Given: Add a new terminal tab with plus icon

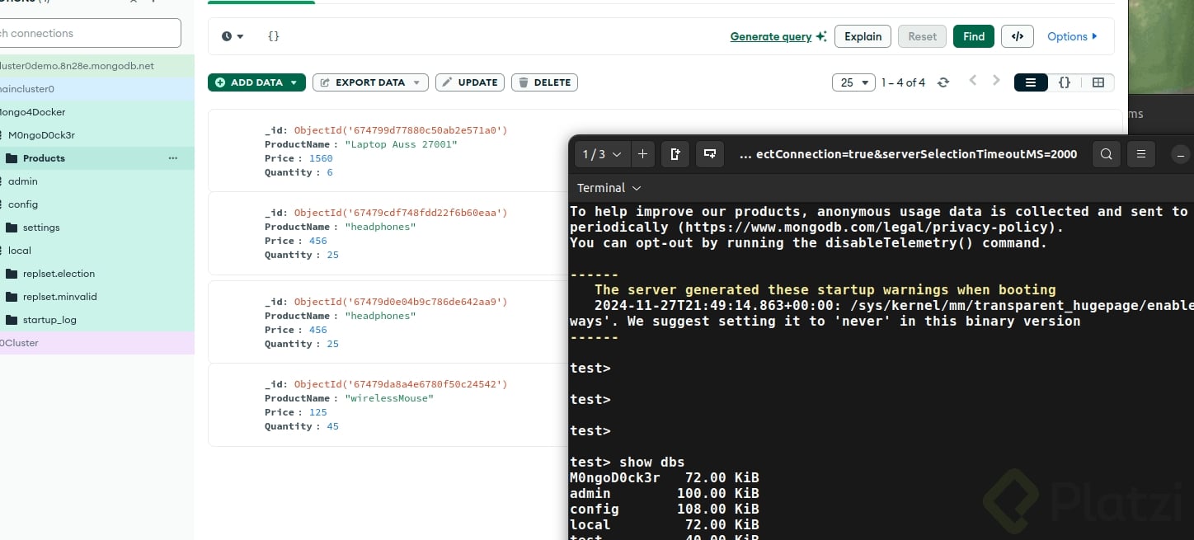Looking at the screenshot, I should coord(642,154).
